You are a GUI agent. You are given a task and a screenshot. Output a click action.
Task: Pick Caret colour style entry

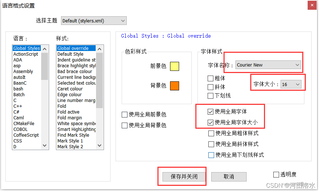70,89
